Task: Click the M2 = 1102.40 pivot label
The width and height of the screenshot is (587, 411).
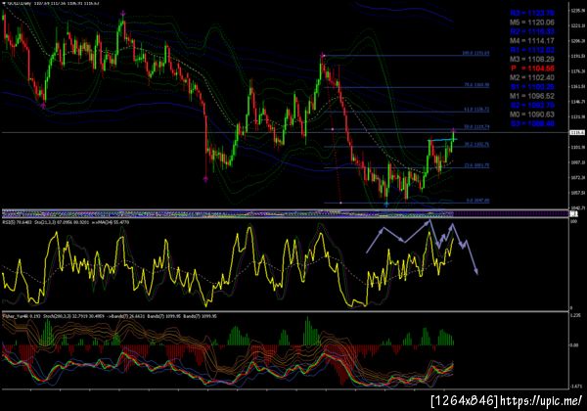Action: pos(532,77)
